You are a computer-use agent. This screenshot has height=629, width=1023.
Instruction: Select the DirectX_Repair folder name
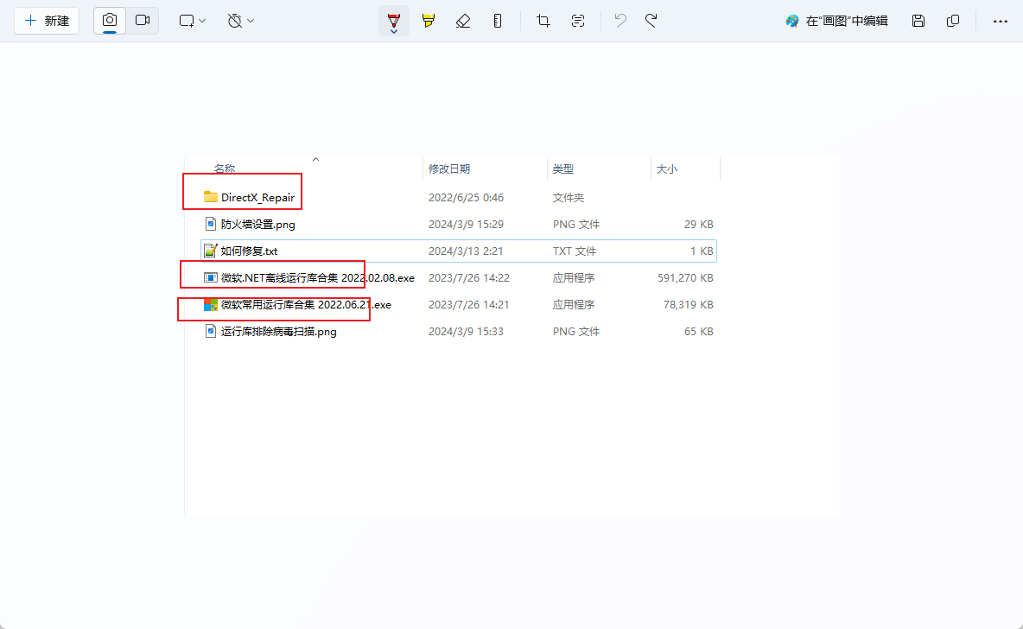click(257, 197)
